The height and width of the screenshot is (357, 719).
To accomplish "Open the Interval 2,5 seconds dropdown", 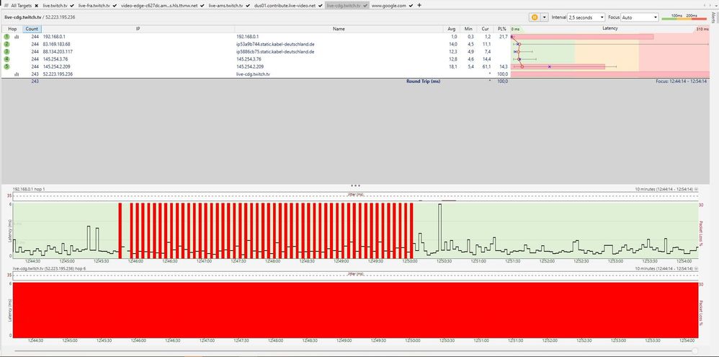I will point(586,17).
